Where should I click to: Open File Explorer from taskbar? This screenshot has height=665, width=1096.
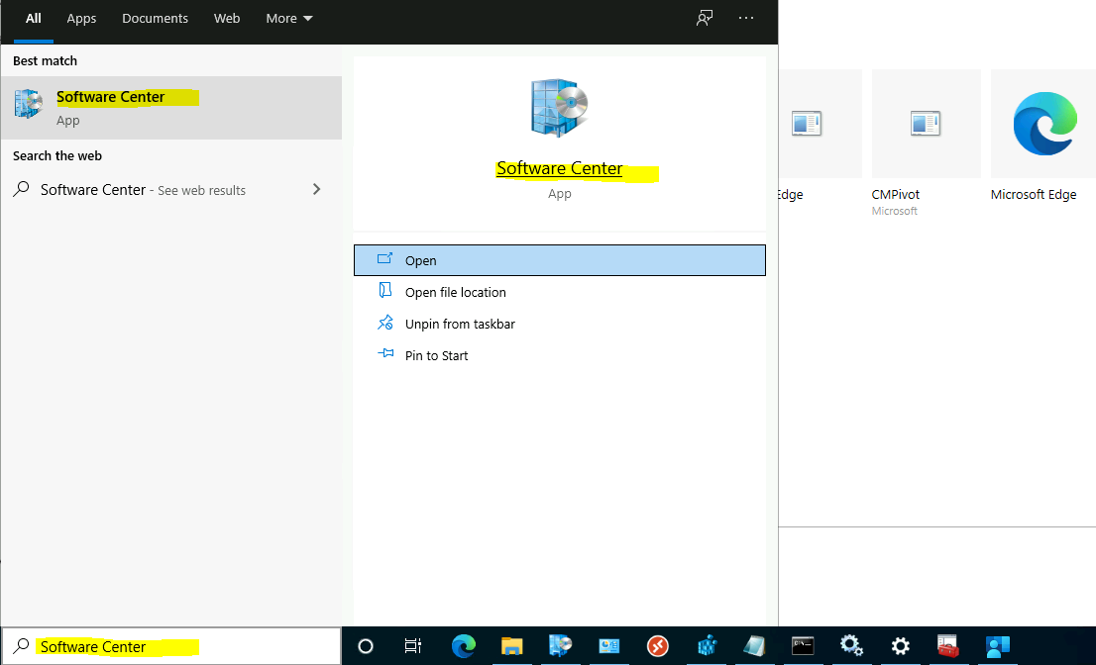[x=511, y=646]
